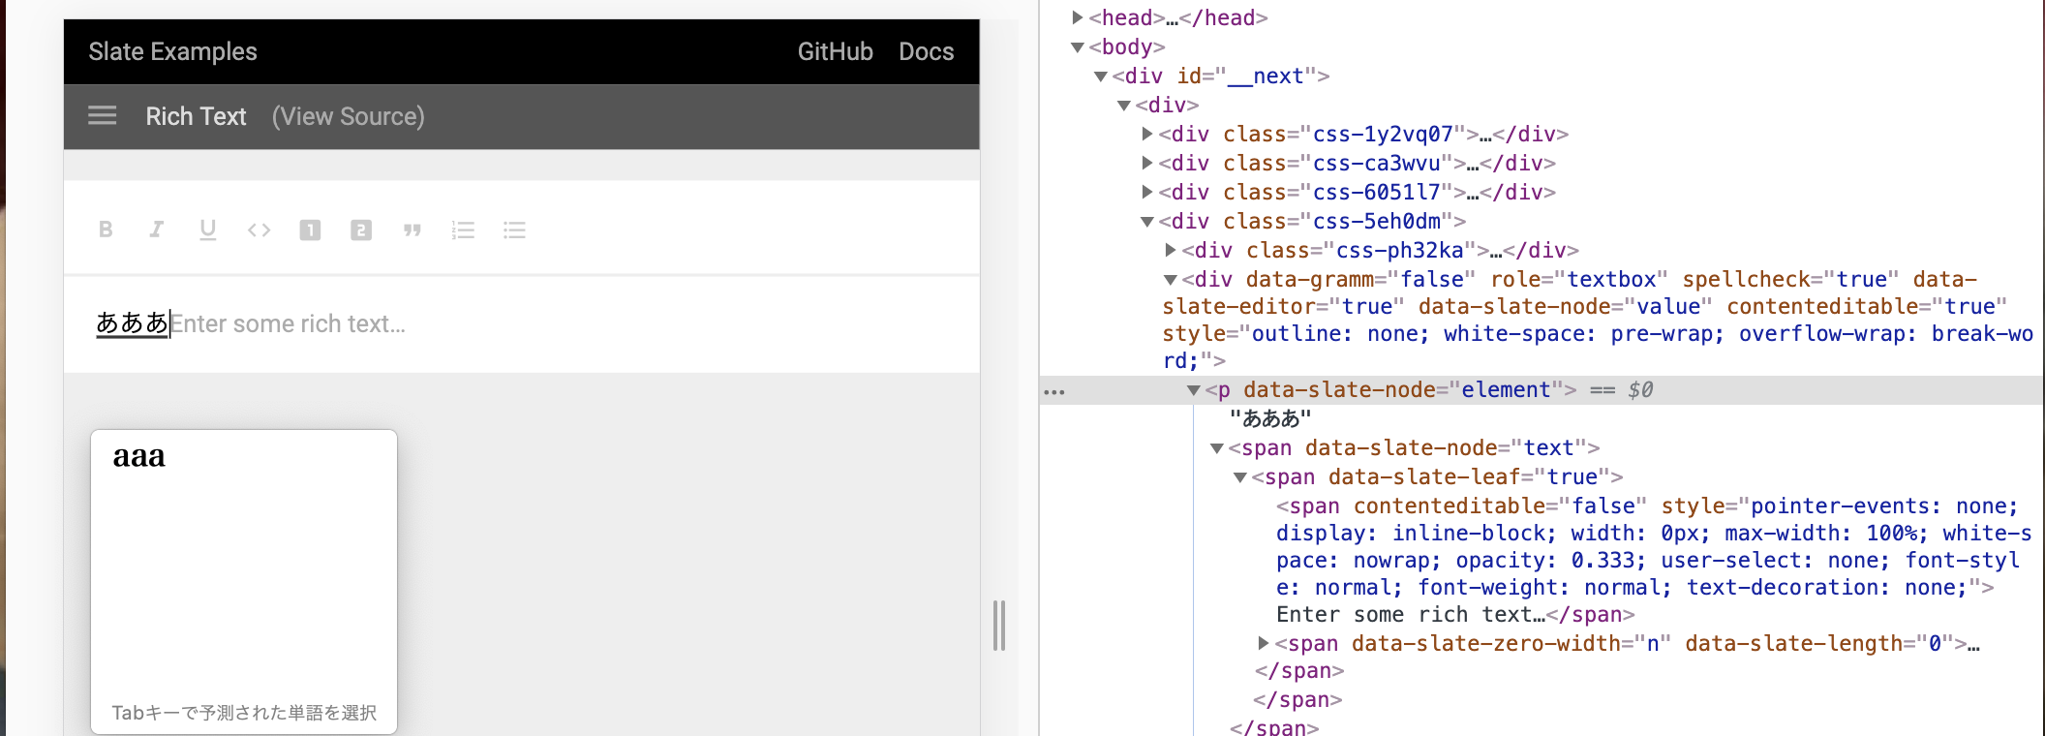Click into the rich text editor field
This screenshot has width=2045, height=736.
(522, 323)
